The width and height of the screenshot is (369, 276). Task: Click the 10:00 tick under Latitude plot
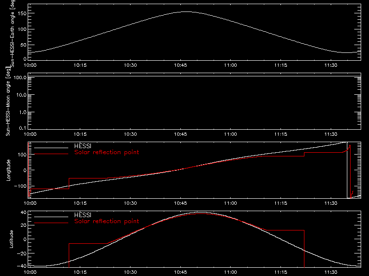tap(30, 272)
